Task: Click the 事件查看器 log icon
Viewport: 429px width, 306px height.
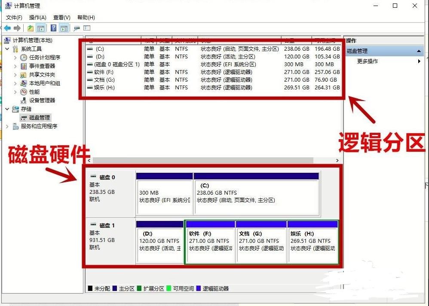Action: 24,66
